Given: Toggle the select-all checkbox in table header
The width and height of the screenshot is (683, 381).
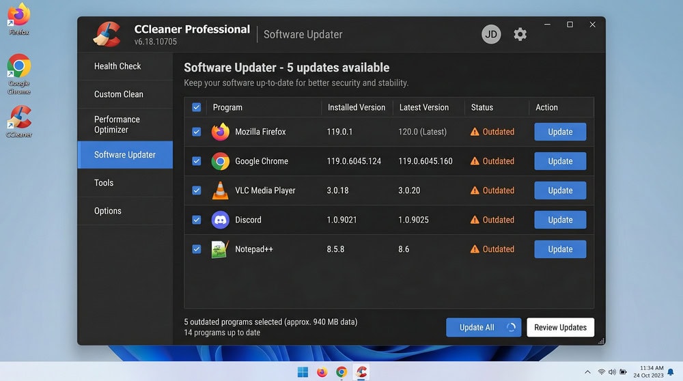Looking at the screenshot, I should pyautogui.click(x=197, y=107).
